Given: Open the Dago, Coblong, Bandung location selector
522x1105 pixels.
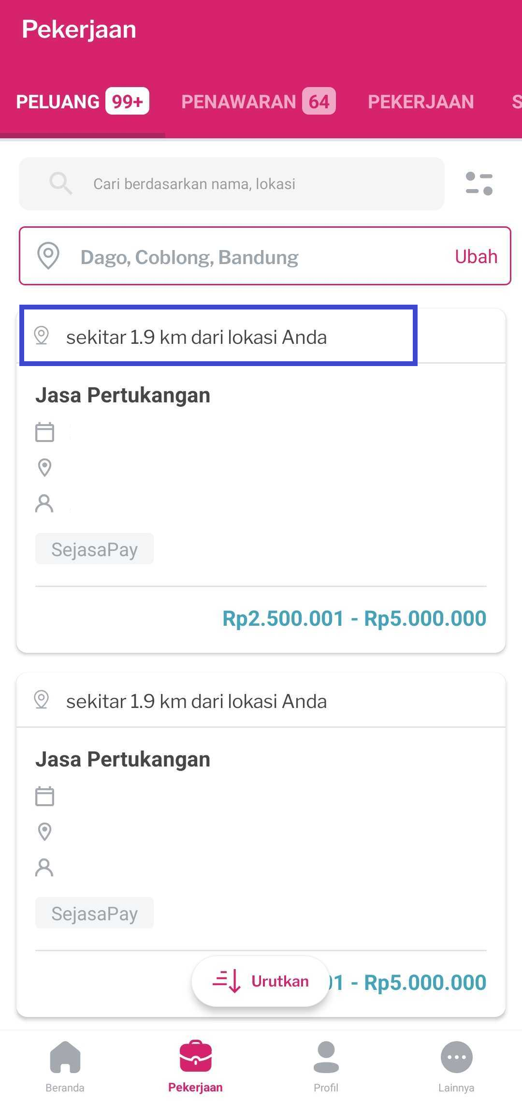Looking at the screenshot, I should pyautogui.click(x=242, y=256).
